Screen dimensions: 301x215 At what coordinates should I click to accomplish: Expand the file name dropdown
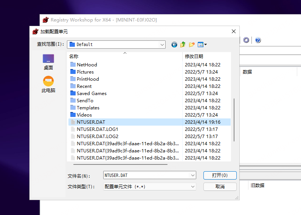193,175
